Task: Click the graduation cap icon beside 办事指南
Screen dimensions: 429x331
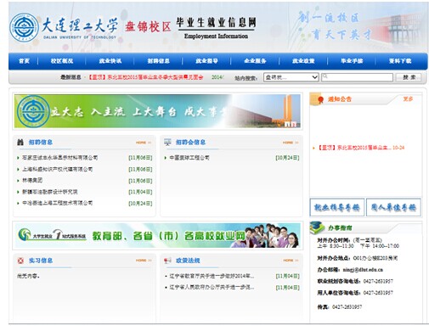Action: (x=317, y=227)
